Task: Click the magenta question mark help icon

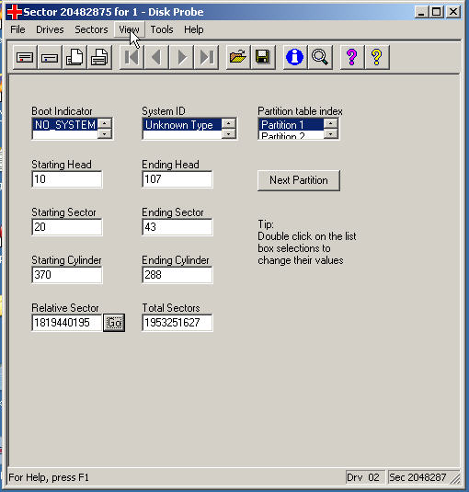Action: point(352,57)
